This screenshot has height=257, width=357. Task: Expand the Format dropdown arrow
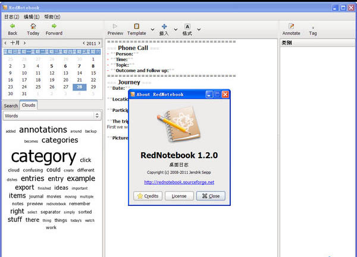[199, 29]
